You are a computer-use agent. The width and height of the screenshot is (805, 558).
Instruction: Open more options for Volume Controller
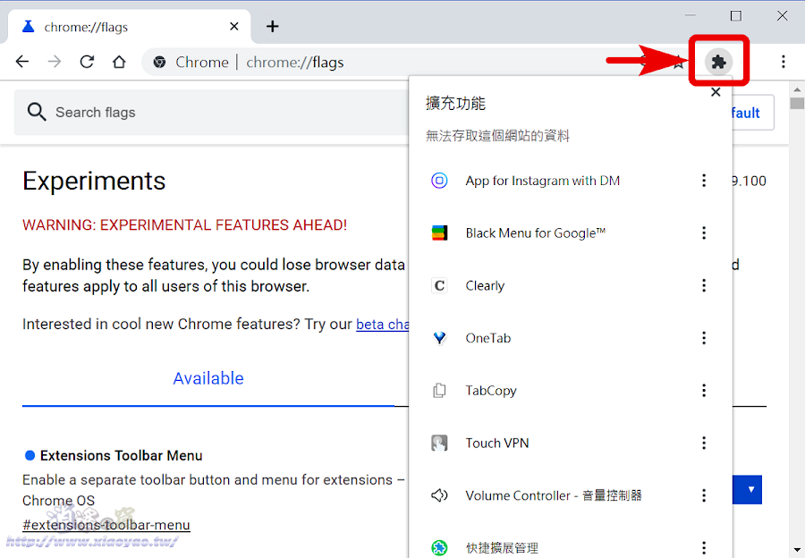coord(704,495)
